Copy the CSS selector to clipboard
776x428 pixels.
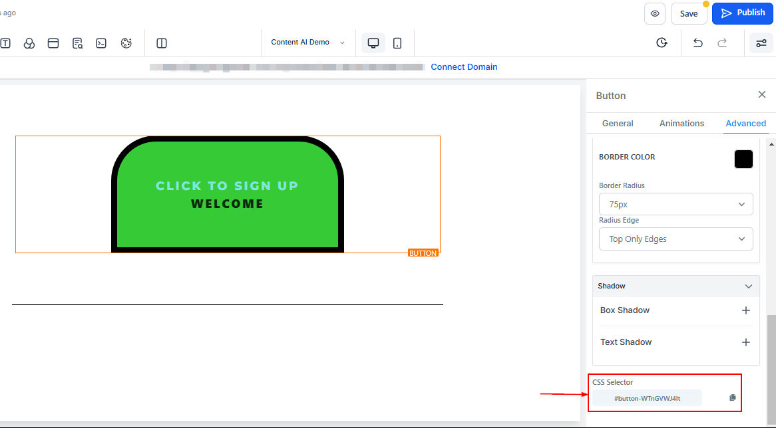point(732,398)
